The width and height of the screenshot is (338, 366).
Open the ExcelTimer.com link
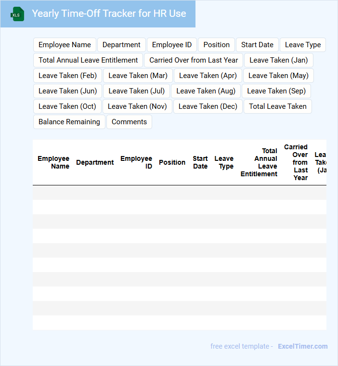click(302, 346)
